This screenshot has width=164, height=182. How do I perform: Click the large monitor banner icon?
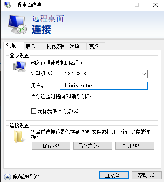click(x=17, y=24)
